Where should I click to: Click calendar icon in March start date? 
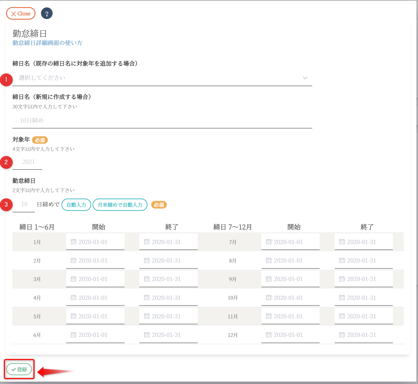[x=74, y=279]
